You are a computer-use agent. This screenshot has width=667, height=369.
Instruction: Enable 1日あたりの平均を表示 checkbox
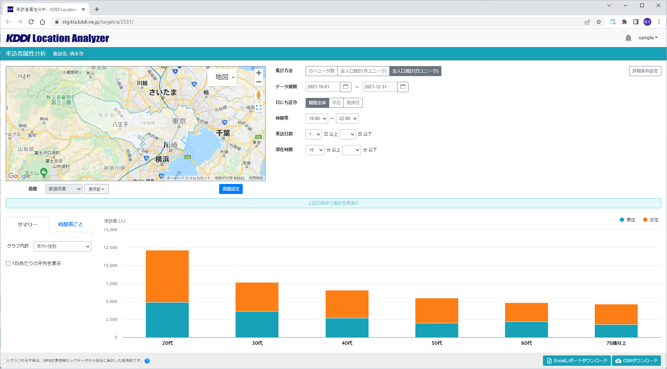[8, 264]
